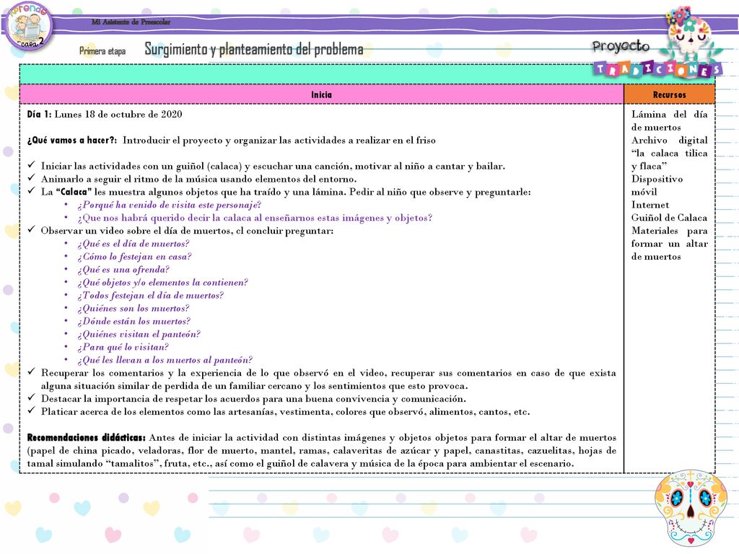Select the date "Lunes 18 de octubre de 2020"
This screenshot has width=739, height=554.
click(118, 114)
